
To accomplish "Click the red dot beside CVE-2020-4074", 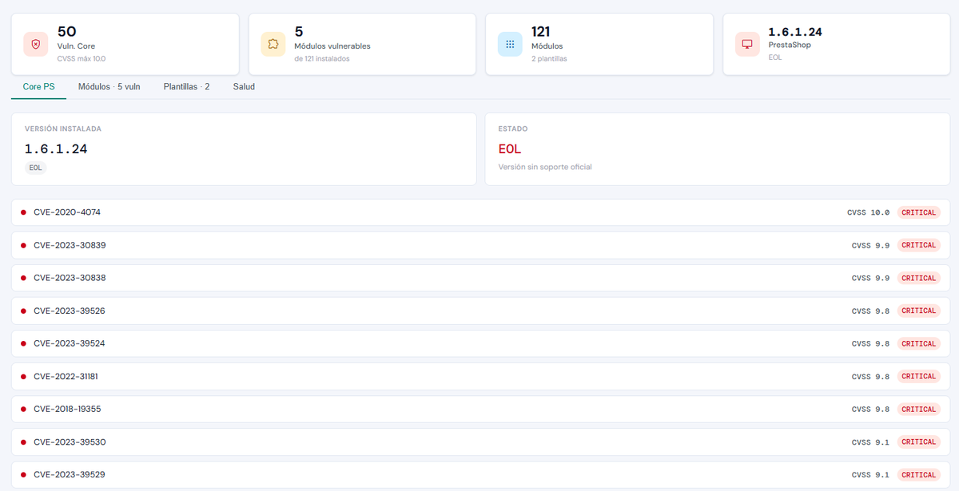I will click(23, 212).
